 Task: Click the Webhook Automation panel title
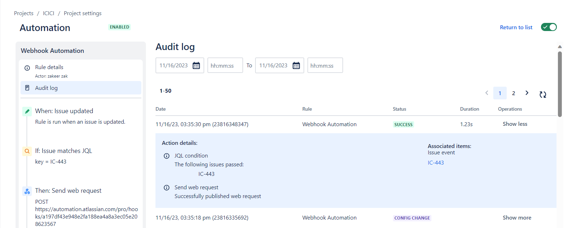52,51
